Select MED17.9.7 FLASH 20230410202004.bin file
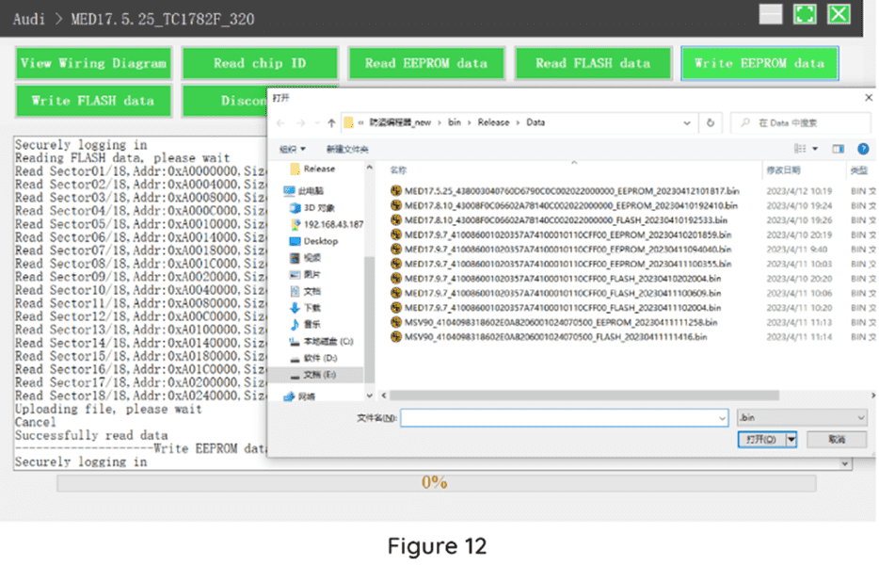The width and height of the screenshot is (879, 566). pyautogui.click(x=556, y=278)
